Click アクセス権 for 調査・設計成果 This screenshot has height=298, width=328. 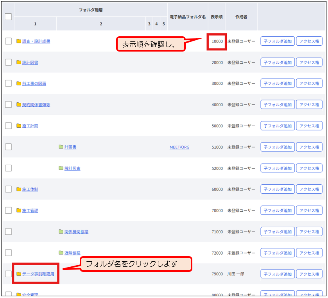click(309, 41)
